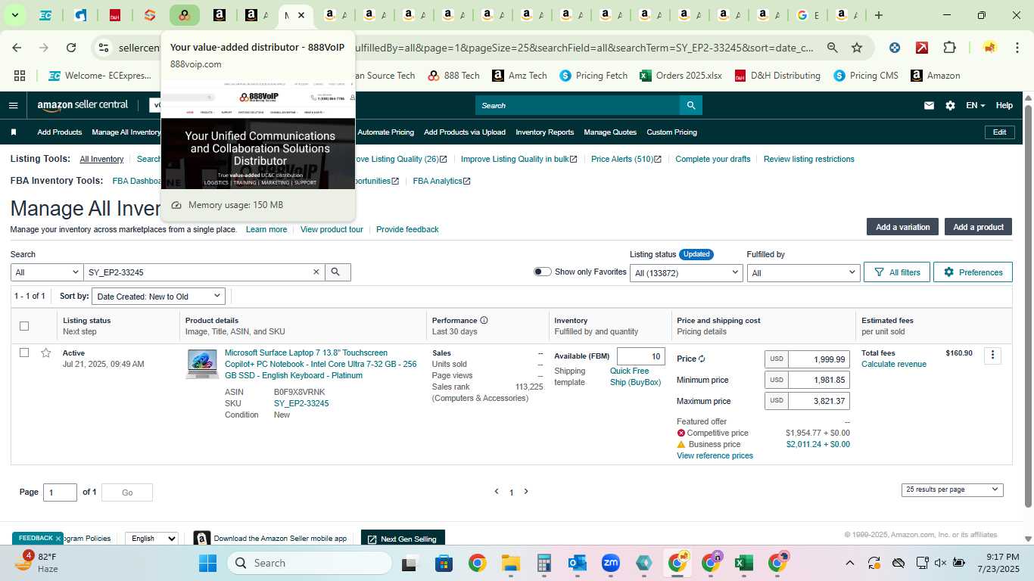Go to next page arrow in pagination
This screenshot has height=581, width=1034.
pos(526,492)
